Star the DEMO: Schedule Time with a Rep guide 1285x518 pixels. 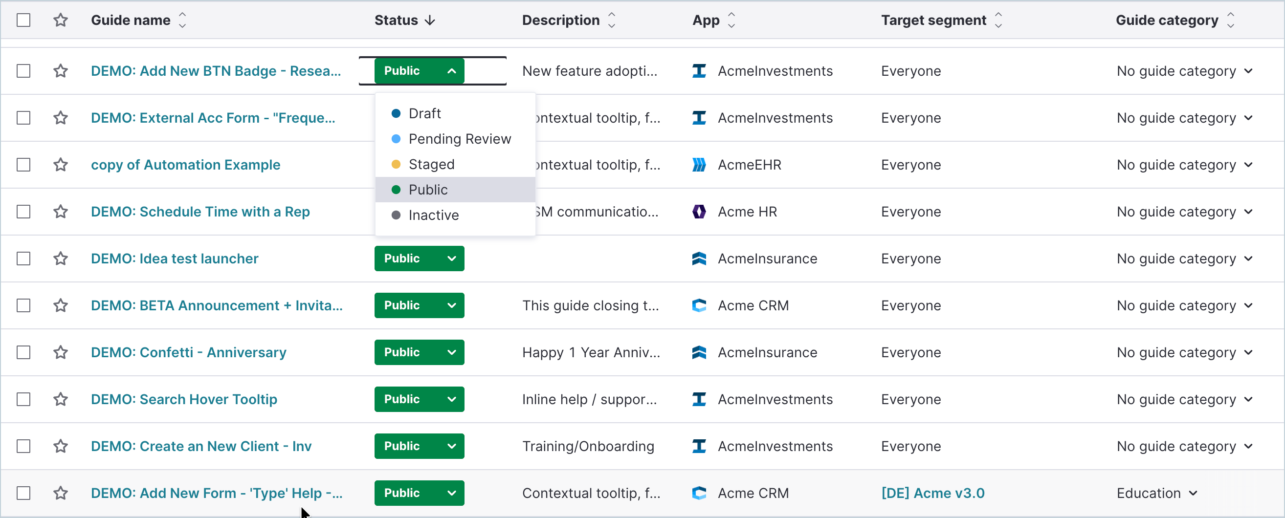pyautogui.click(x=60, y=212)
